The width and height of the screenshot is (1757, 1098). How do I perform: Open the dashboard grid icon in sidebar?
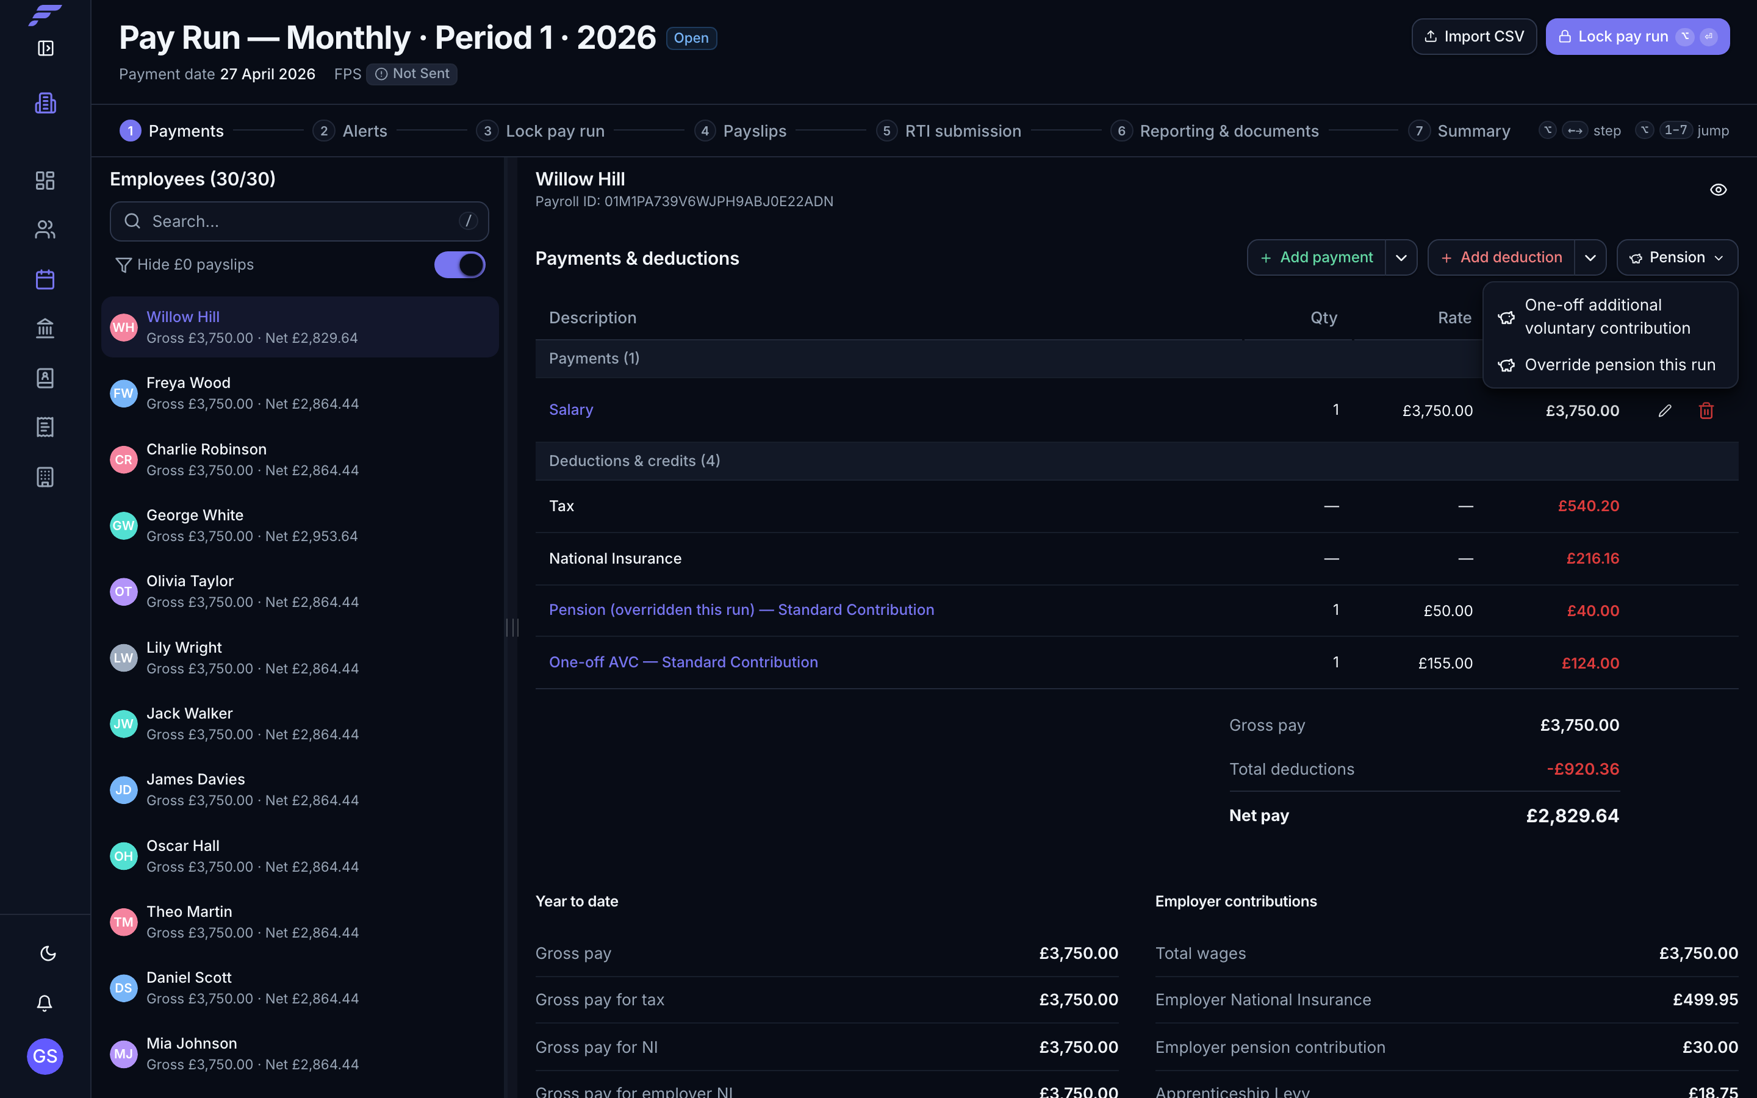click(x=45, y=180)
